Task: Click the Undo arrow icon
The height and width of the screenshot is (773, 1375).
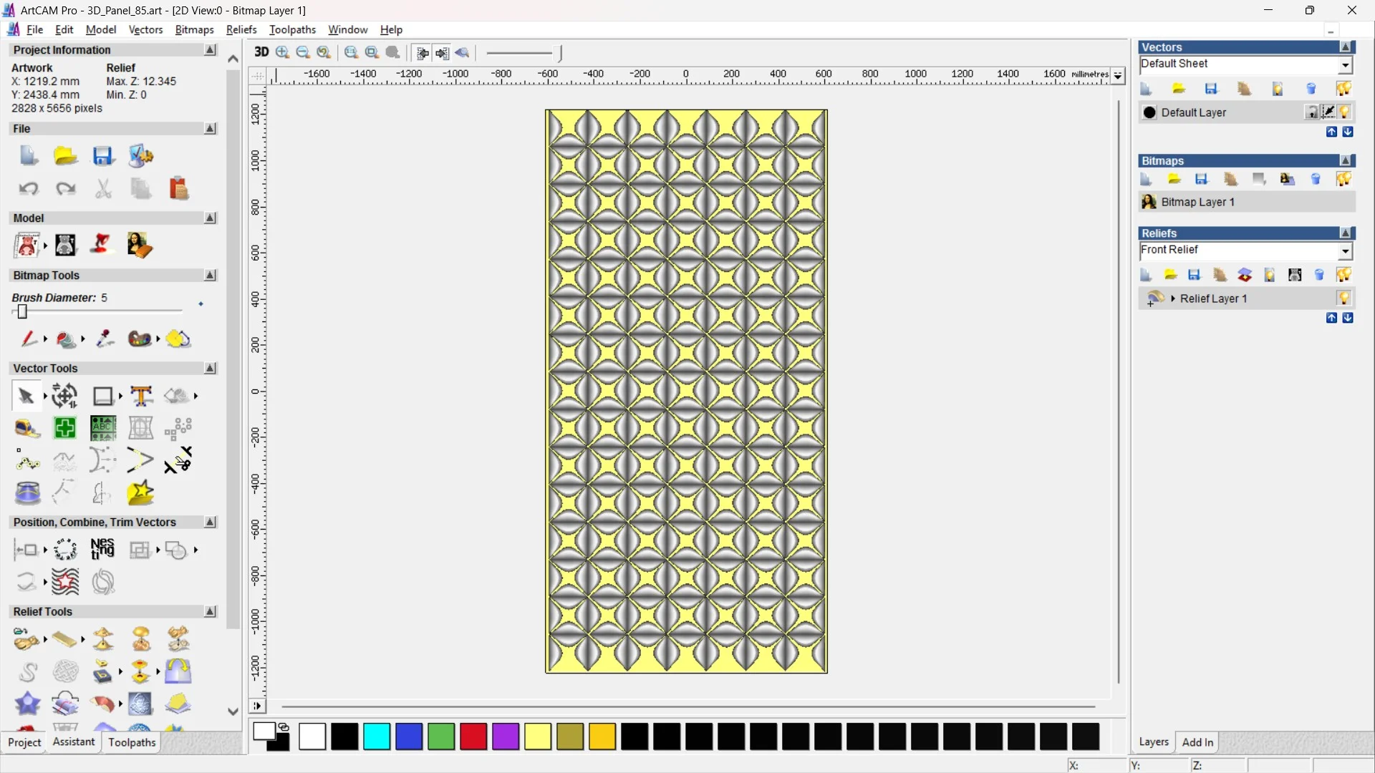Action: (x=28, y=189)
